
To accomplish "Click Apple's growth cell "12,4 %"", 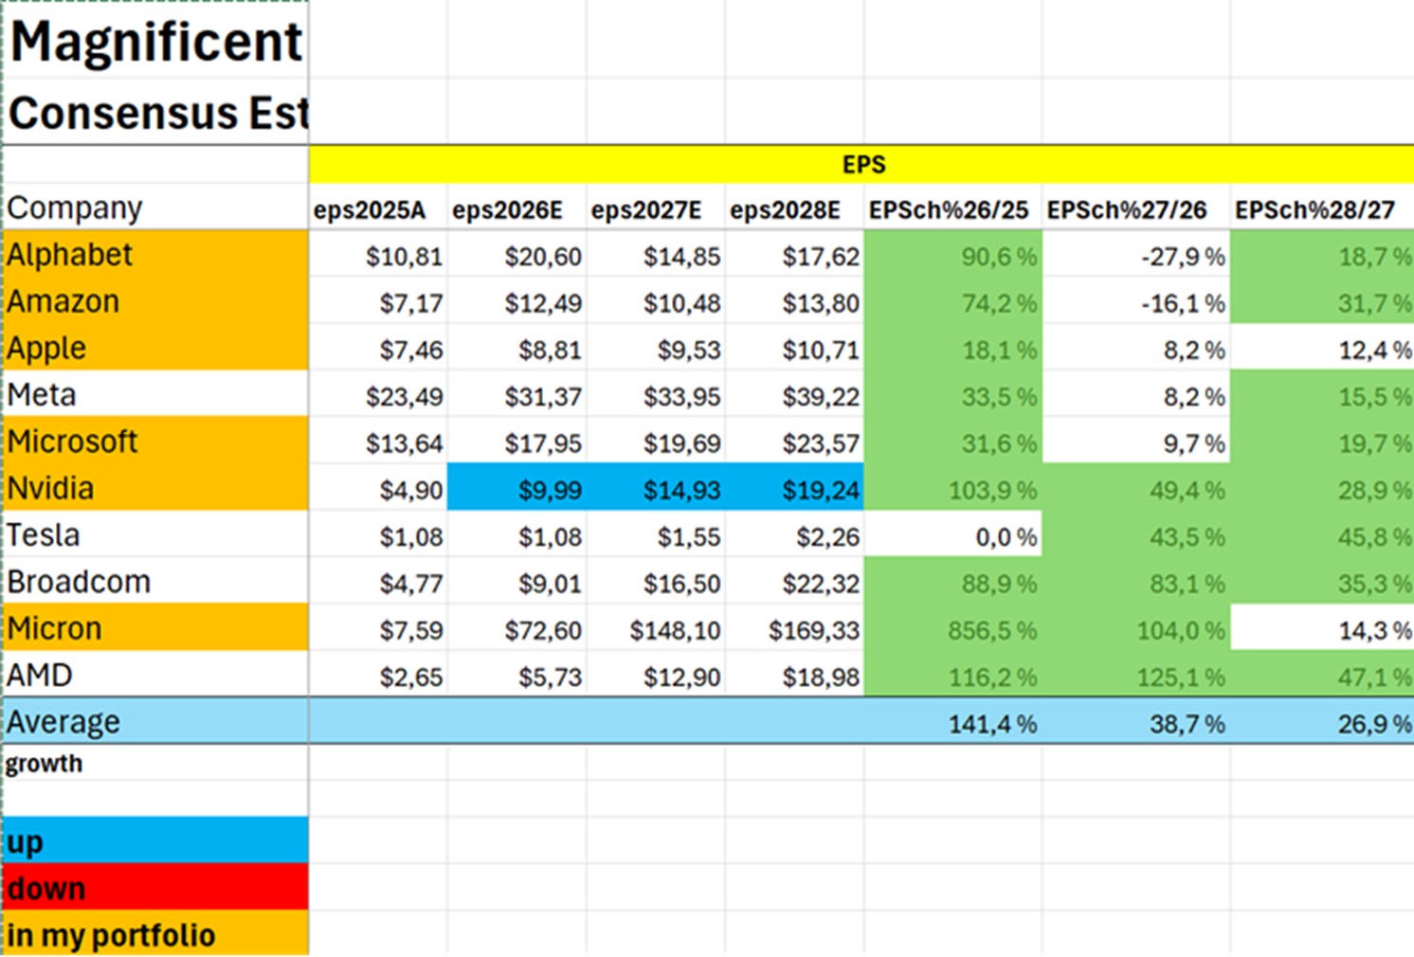I will click(x=1322, y=348).
